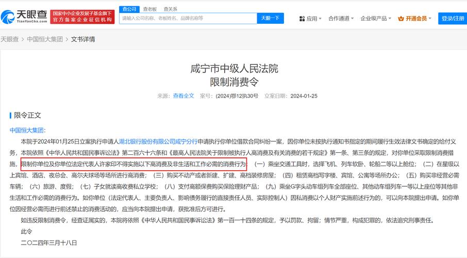Click the red official credit agency banner
This screenshot has height=258, width=467.
pos(82,17)
